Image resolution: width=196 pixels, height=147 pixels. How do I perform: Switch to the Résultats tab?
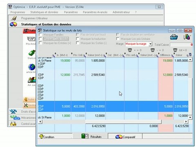coord(90,136)
